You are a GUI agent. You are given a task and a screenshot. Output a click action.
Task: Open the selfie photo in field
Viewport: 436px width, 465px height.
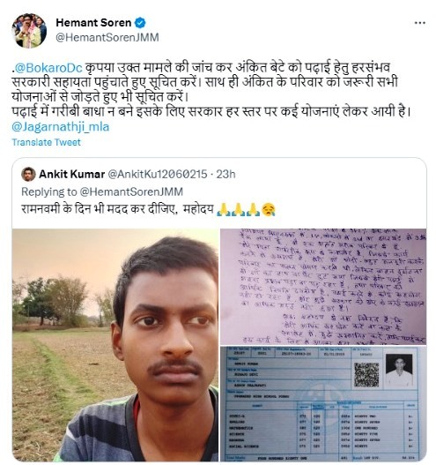tap(115, 345)
